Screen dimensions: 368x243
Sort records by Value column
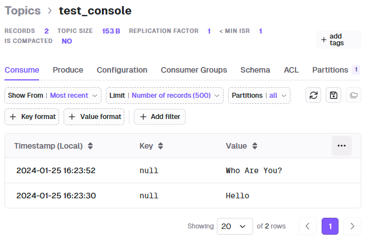click(x=254, y=146)
